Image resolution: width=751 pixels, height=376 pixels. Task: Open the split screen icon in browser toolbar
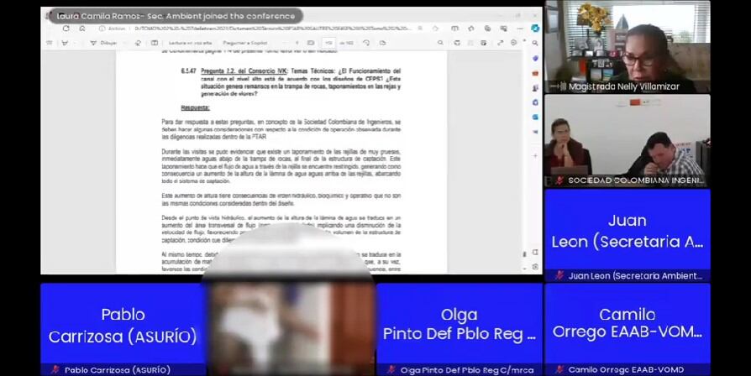[454, 29]
